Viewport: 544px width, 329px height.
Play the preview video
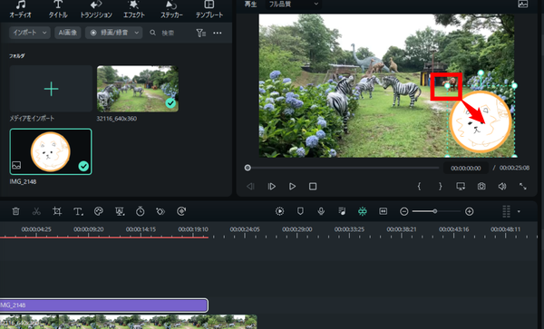click(x=292, y=187)
